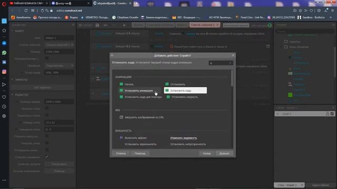The image size is (337, 189).
Task: Collapse the 'МАКЕТ' properties section
Action: [13, 31]
